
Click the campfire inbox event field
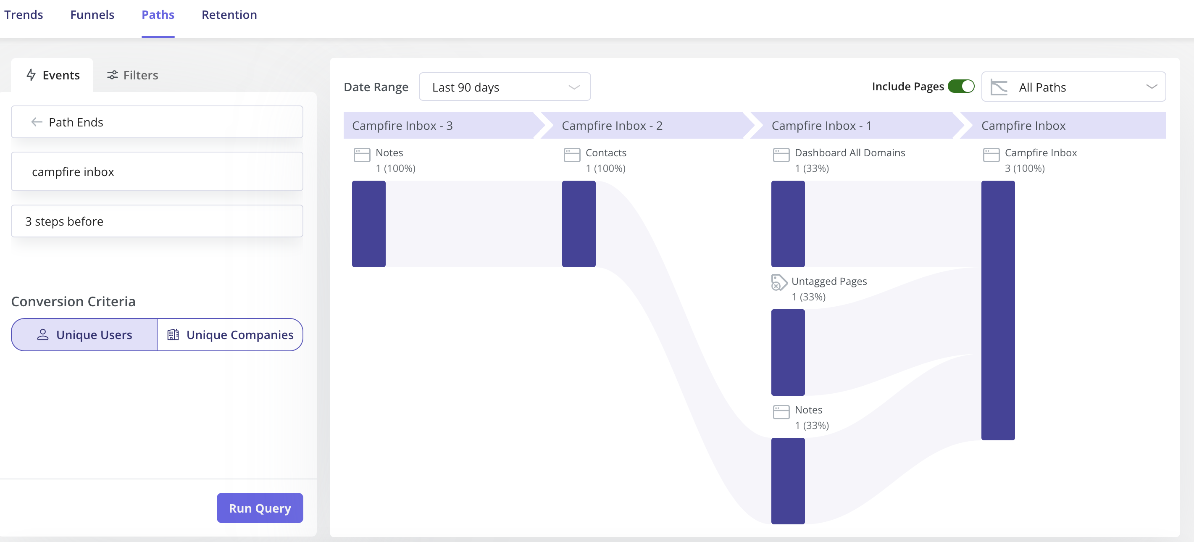click(157, 171)
